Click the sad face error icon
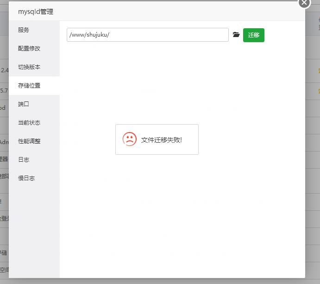 coord(129,139)
